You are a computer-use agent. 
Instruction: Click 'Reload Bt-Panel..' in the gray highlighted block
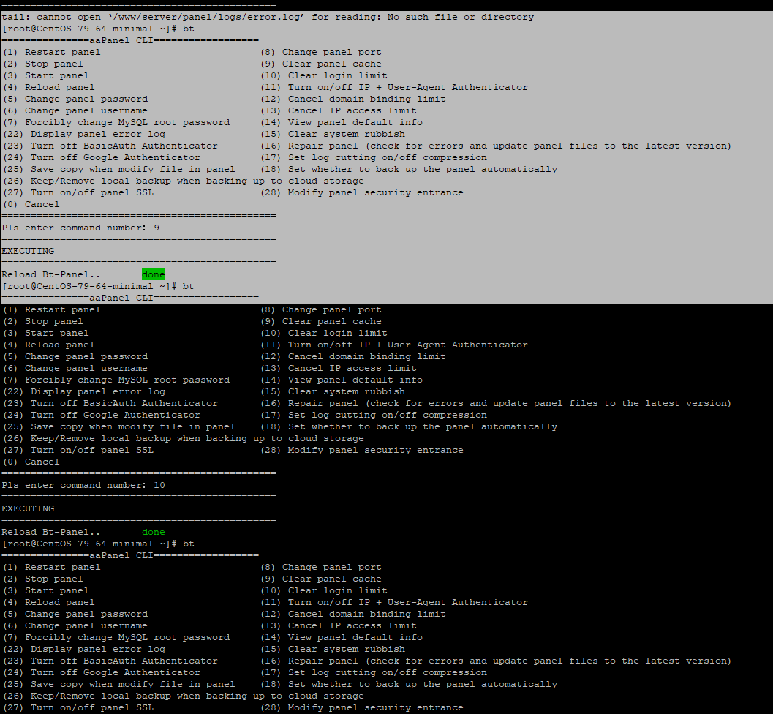(51, 274)
